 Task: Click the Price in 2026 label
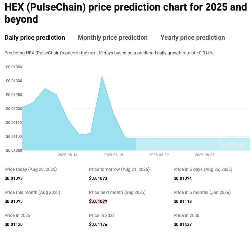click(102, 215)
